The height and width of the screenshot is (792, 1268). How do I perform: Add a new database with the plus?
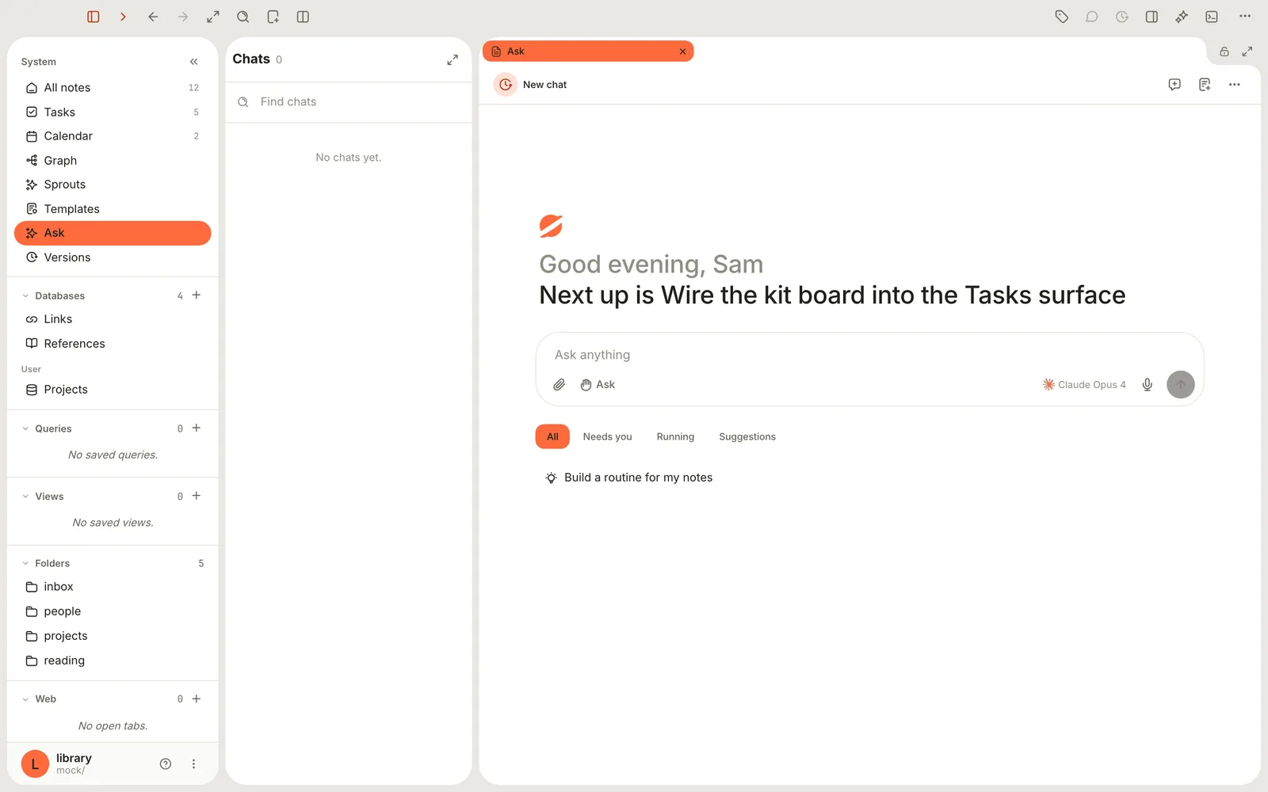pos(197,295)
